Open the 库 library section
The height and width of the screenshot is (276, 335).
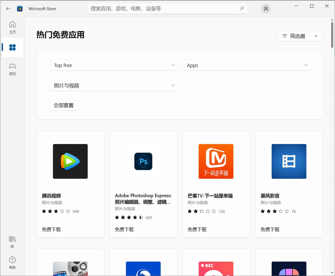(x=12, y=242)
